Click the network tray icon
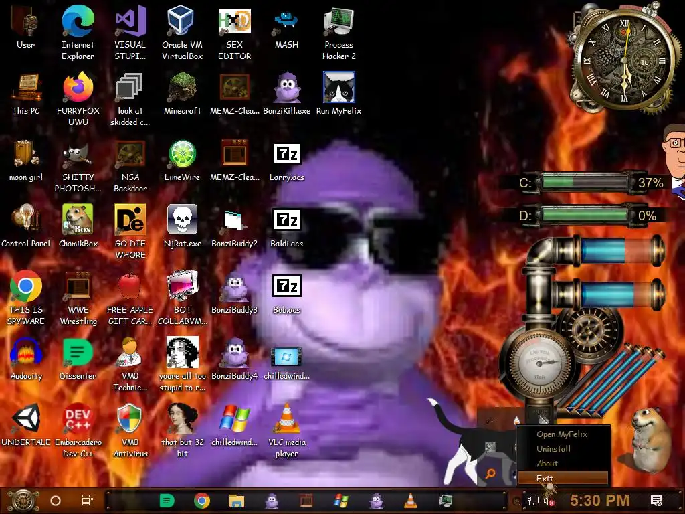 pos(532,501)
